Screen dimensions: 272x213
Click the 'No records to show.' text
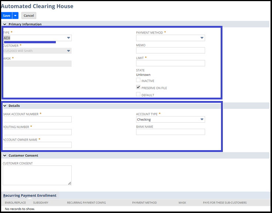20,209
